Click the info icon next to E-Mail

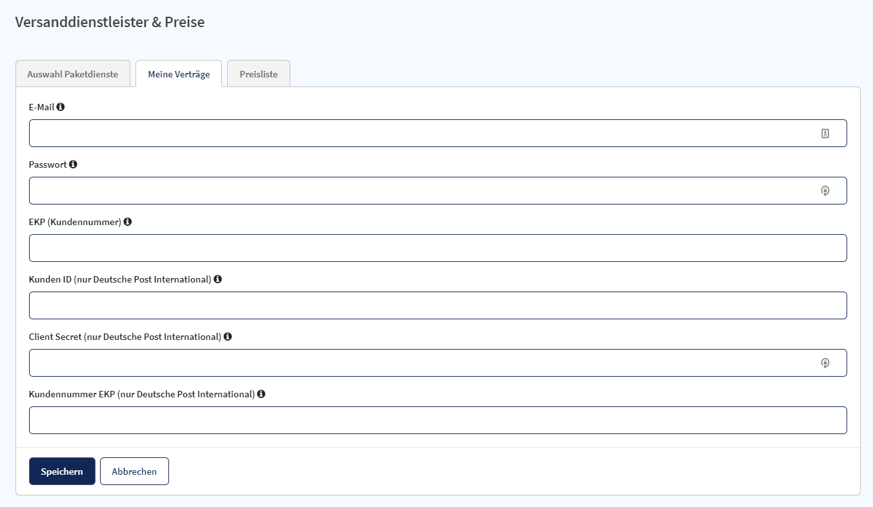click(x=61, y=107)
